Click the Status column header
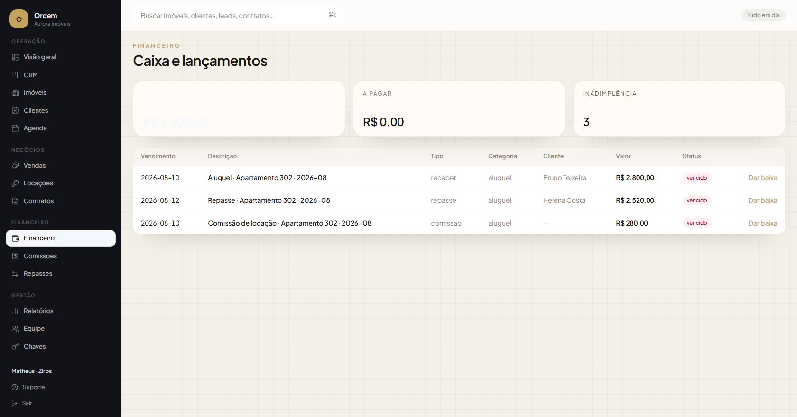Viewport: 797px width, 417px height. (692, 156)
